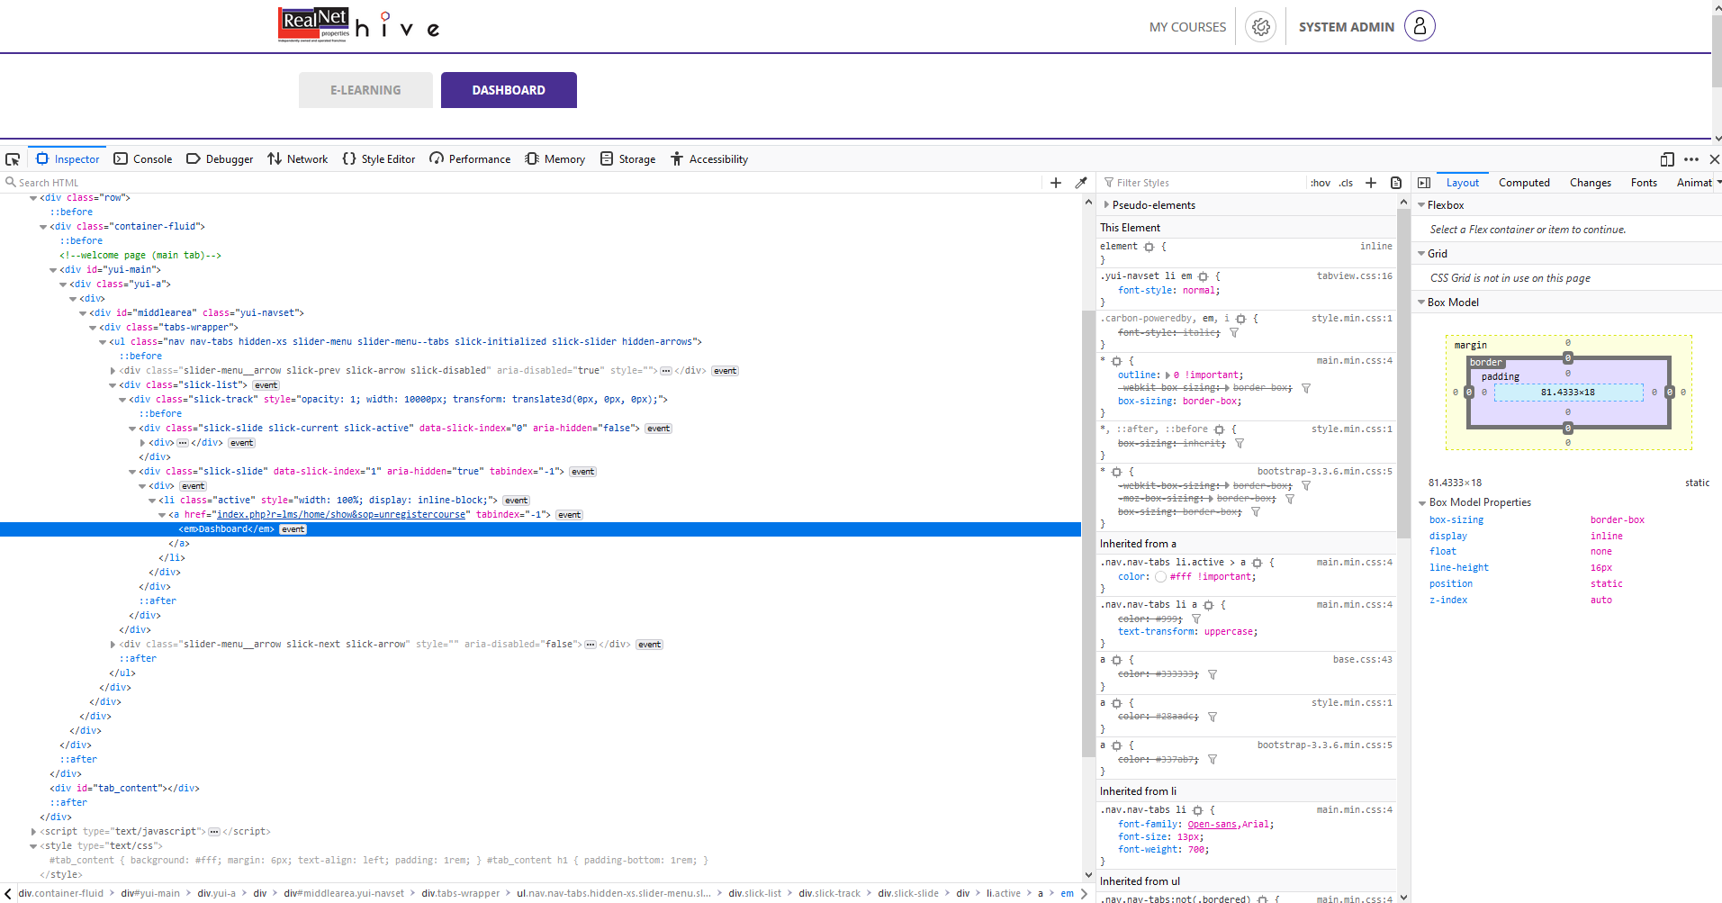Click the create new node plus icon

[1056, 183]
